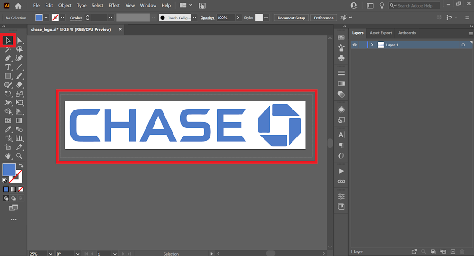Open the Effect menu
474x256 pixels.
click(x=114, y=5)
